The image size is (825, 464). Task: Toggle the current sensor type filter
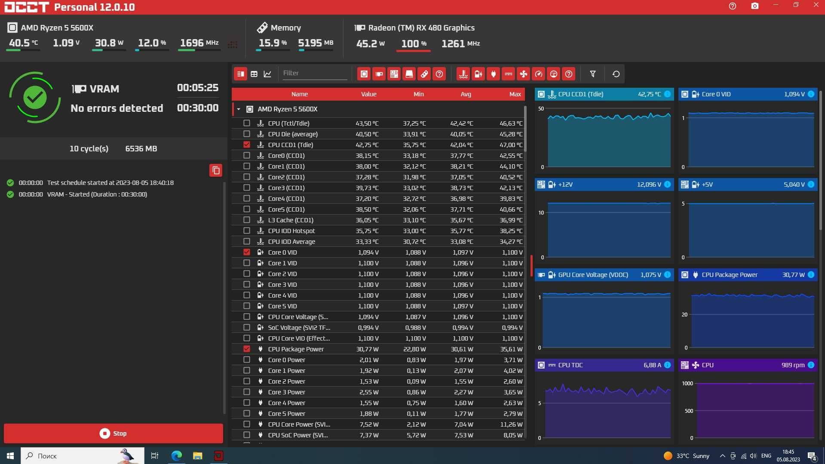click(x=509, y=74)
